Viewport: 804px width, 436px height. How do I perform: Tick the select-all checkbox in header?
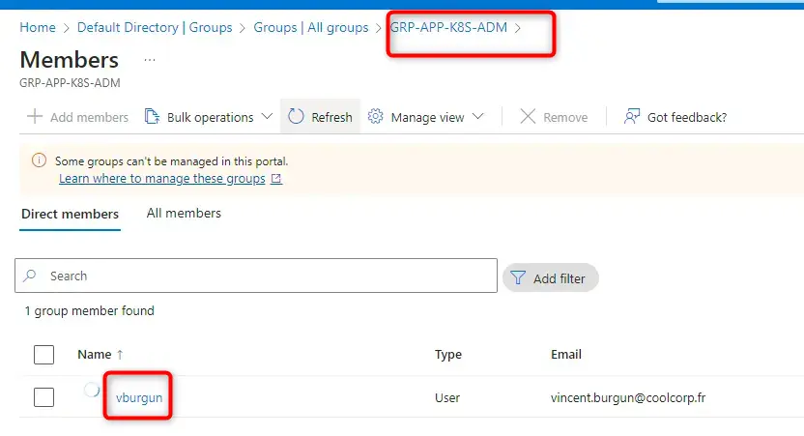coord(44,355)
